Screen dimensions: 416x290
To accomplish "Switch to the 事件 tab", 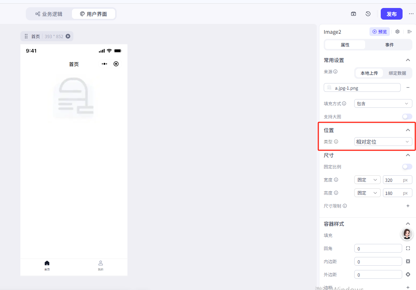I will click(389, 45).
